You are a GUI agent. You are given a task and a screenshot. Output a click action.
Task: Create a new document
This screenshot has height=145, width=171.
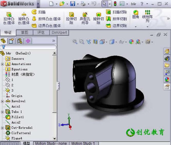[x=51, y=4]
